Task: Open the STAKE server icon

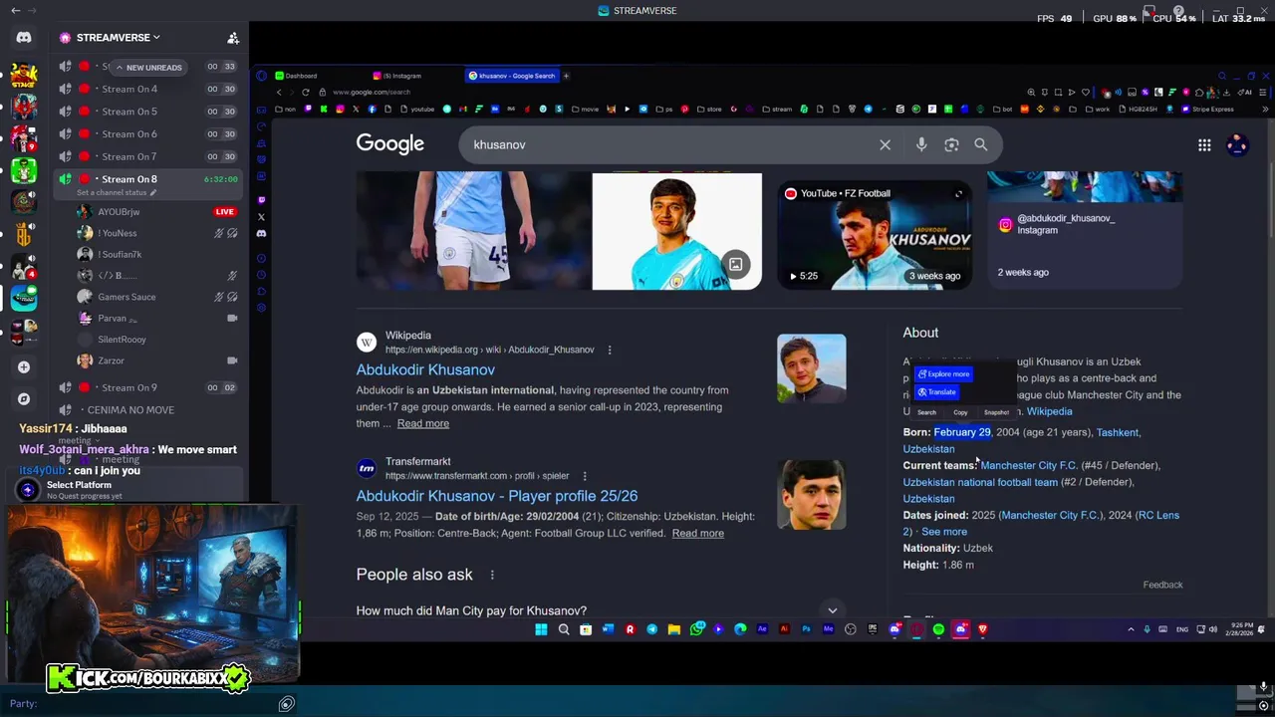Action: [24, 74]
